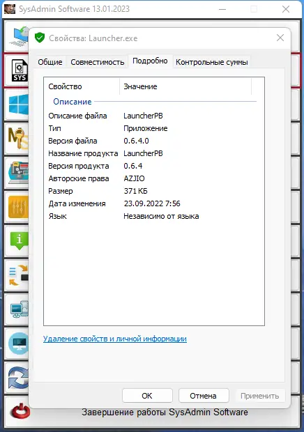Click the value Приложение
The height and width of the screenshot is (432, 304).
click(146, 128)
